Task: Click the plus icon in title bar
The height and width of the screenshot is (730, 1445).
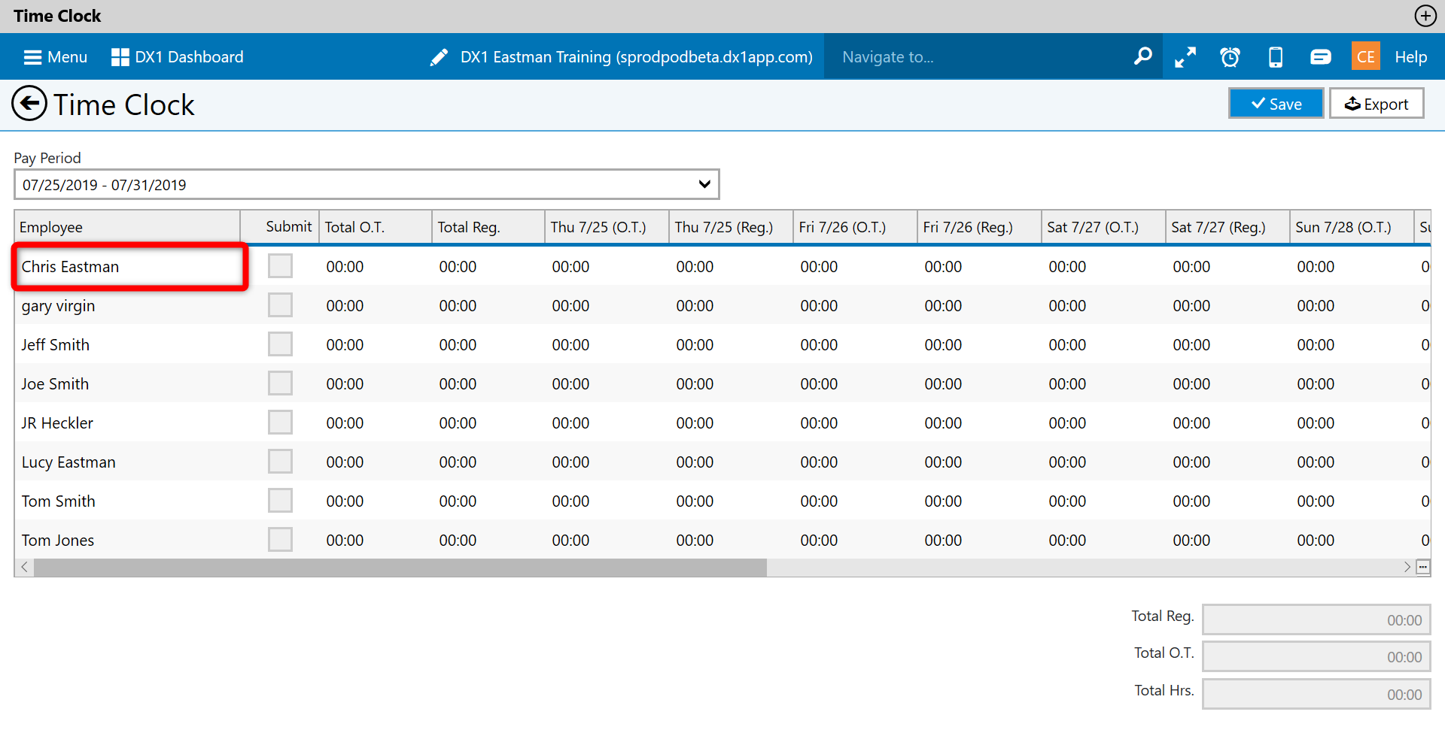Action: point(1425,16)
